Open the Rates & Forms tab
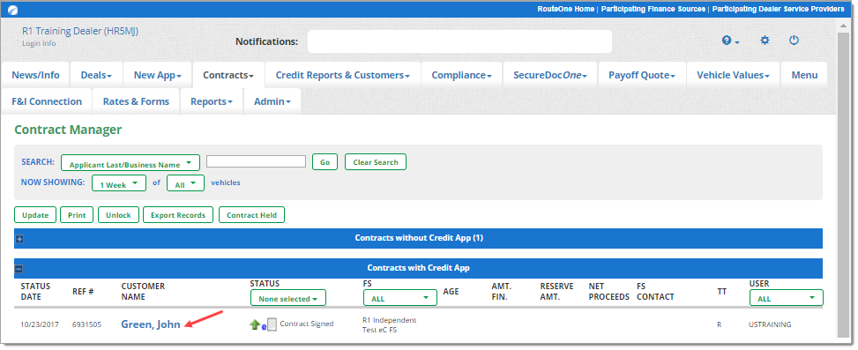858x350 pixels. pos(137,101)
